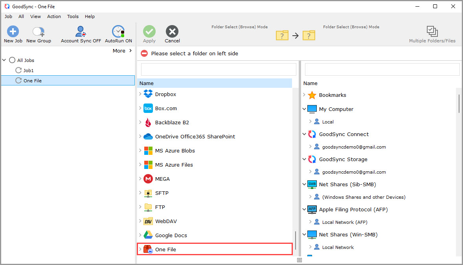Select the All Jobs radio circle
Viewport: 463px width, 265px height.
(12, 60)
